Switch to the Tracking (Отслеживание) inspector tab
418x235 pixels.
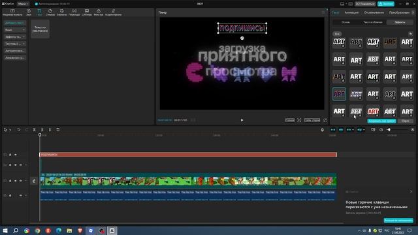(374, 12)
